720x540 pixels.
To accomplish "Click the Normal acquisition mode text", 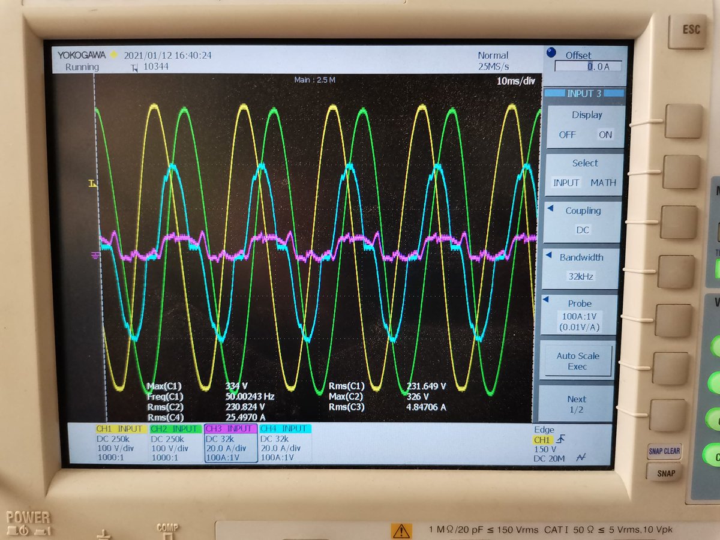I will coord(493,55).
